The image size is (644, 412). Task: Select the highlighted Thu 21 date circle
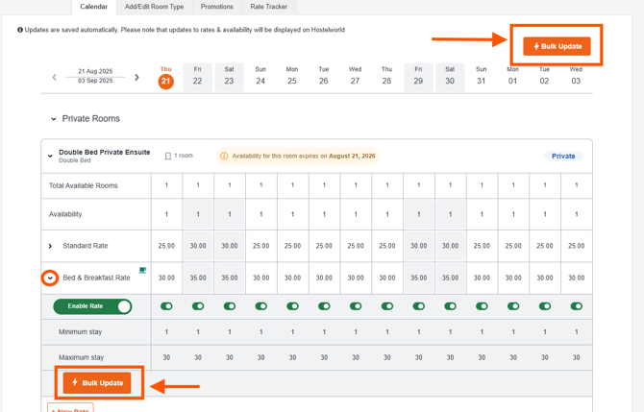point(166,81)
